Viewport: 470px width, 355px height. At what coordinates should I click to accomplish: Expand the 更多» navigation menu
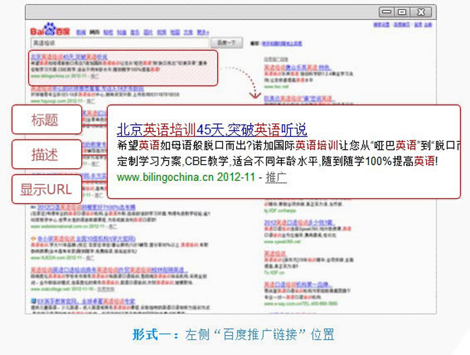[203, 32]
